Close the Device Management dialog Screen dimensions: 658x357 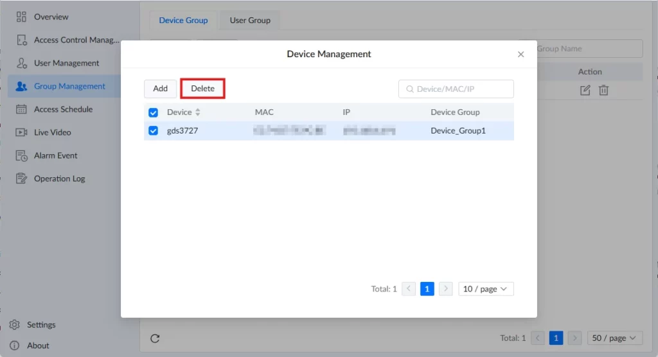click(x=520, y=54)
